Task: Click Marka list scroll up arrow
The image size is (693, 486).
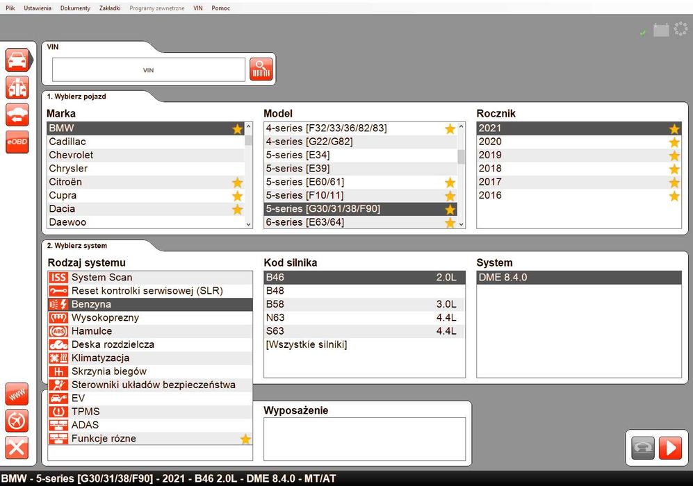Action: pos(248,126)
